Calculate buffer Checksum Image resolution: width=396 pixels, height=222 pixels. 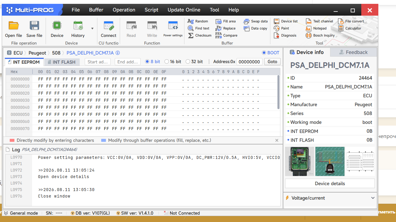click(x=199, y=35)
